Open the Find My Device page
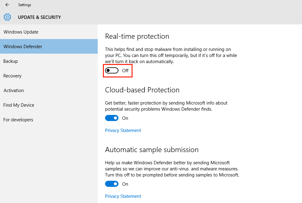 pos(49,105)
